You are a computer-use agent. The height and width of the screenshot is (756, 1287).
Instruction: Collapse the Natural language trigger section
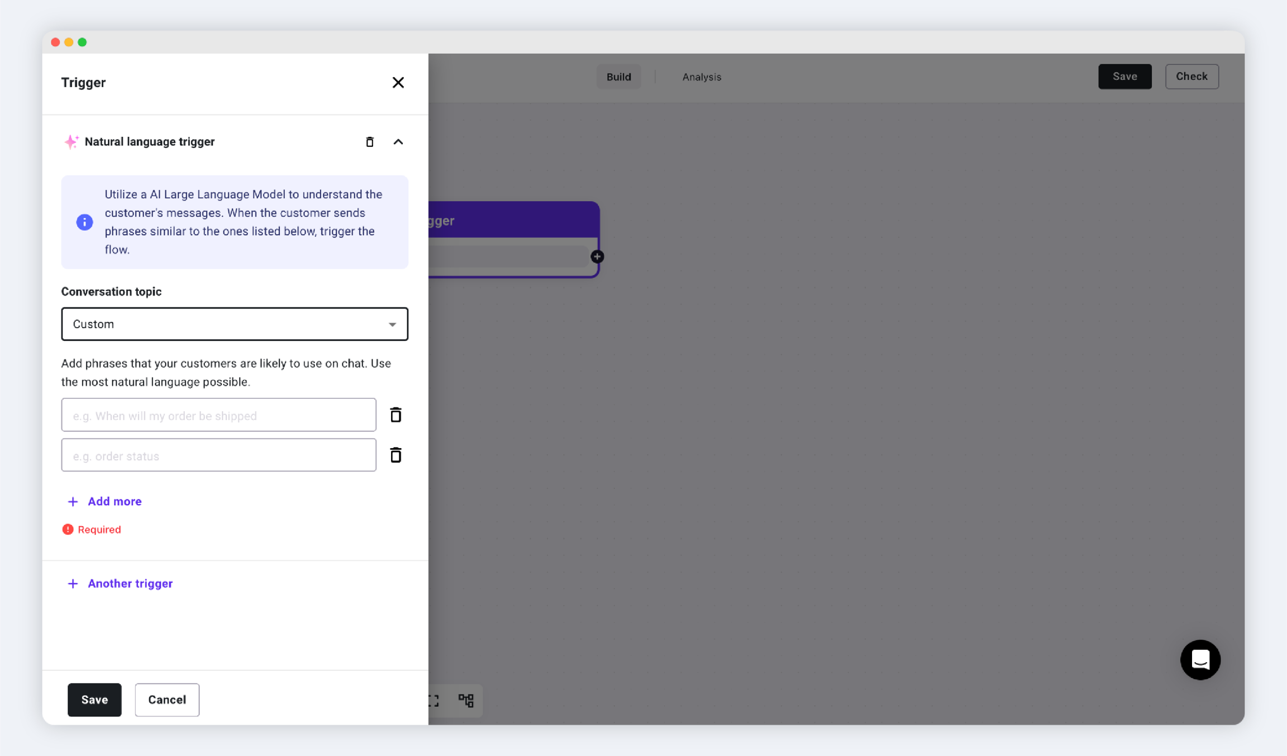(x=398, y=142)
